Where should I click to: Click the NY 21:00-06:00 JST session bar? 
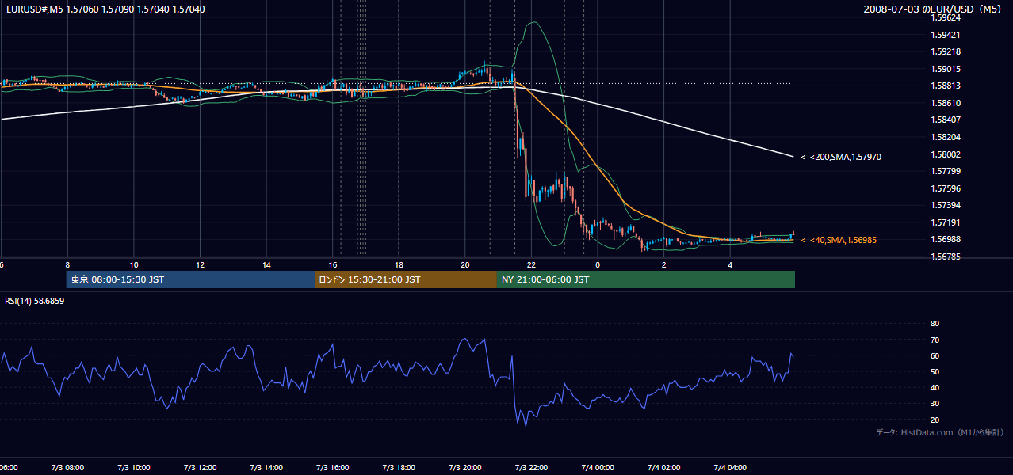(x=645, y=279)
